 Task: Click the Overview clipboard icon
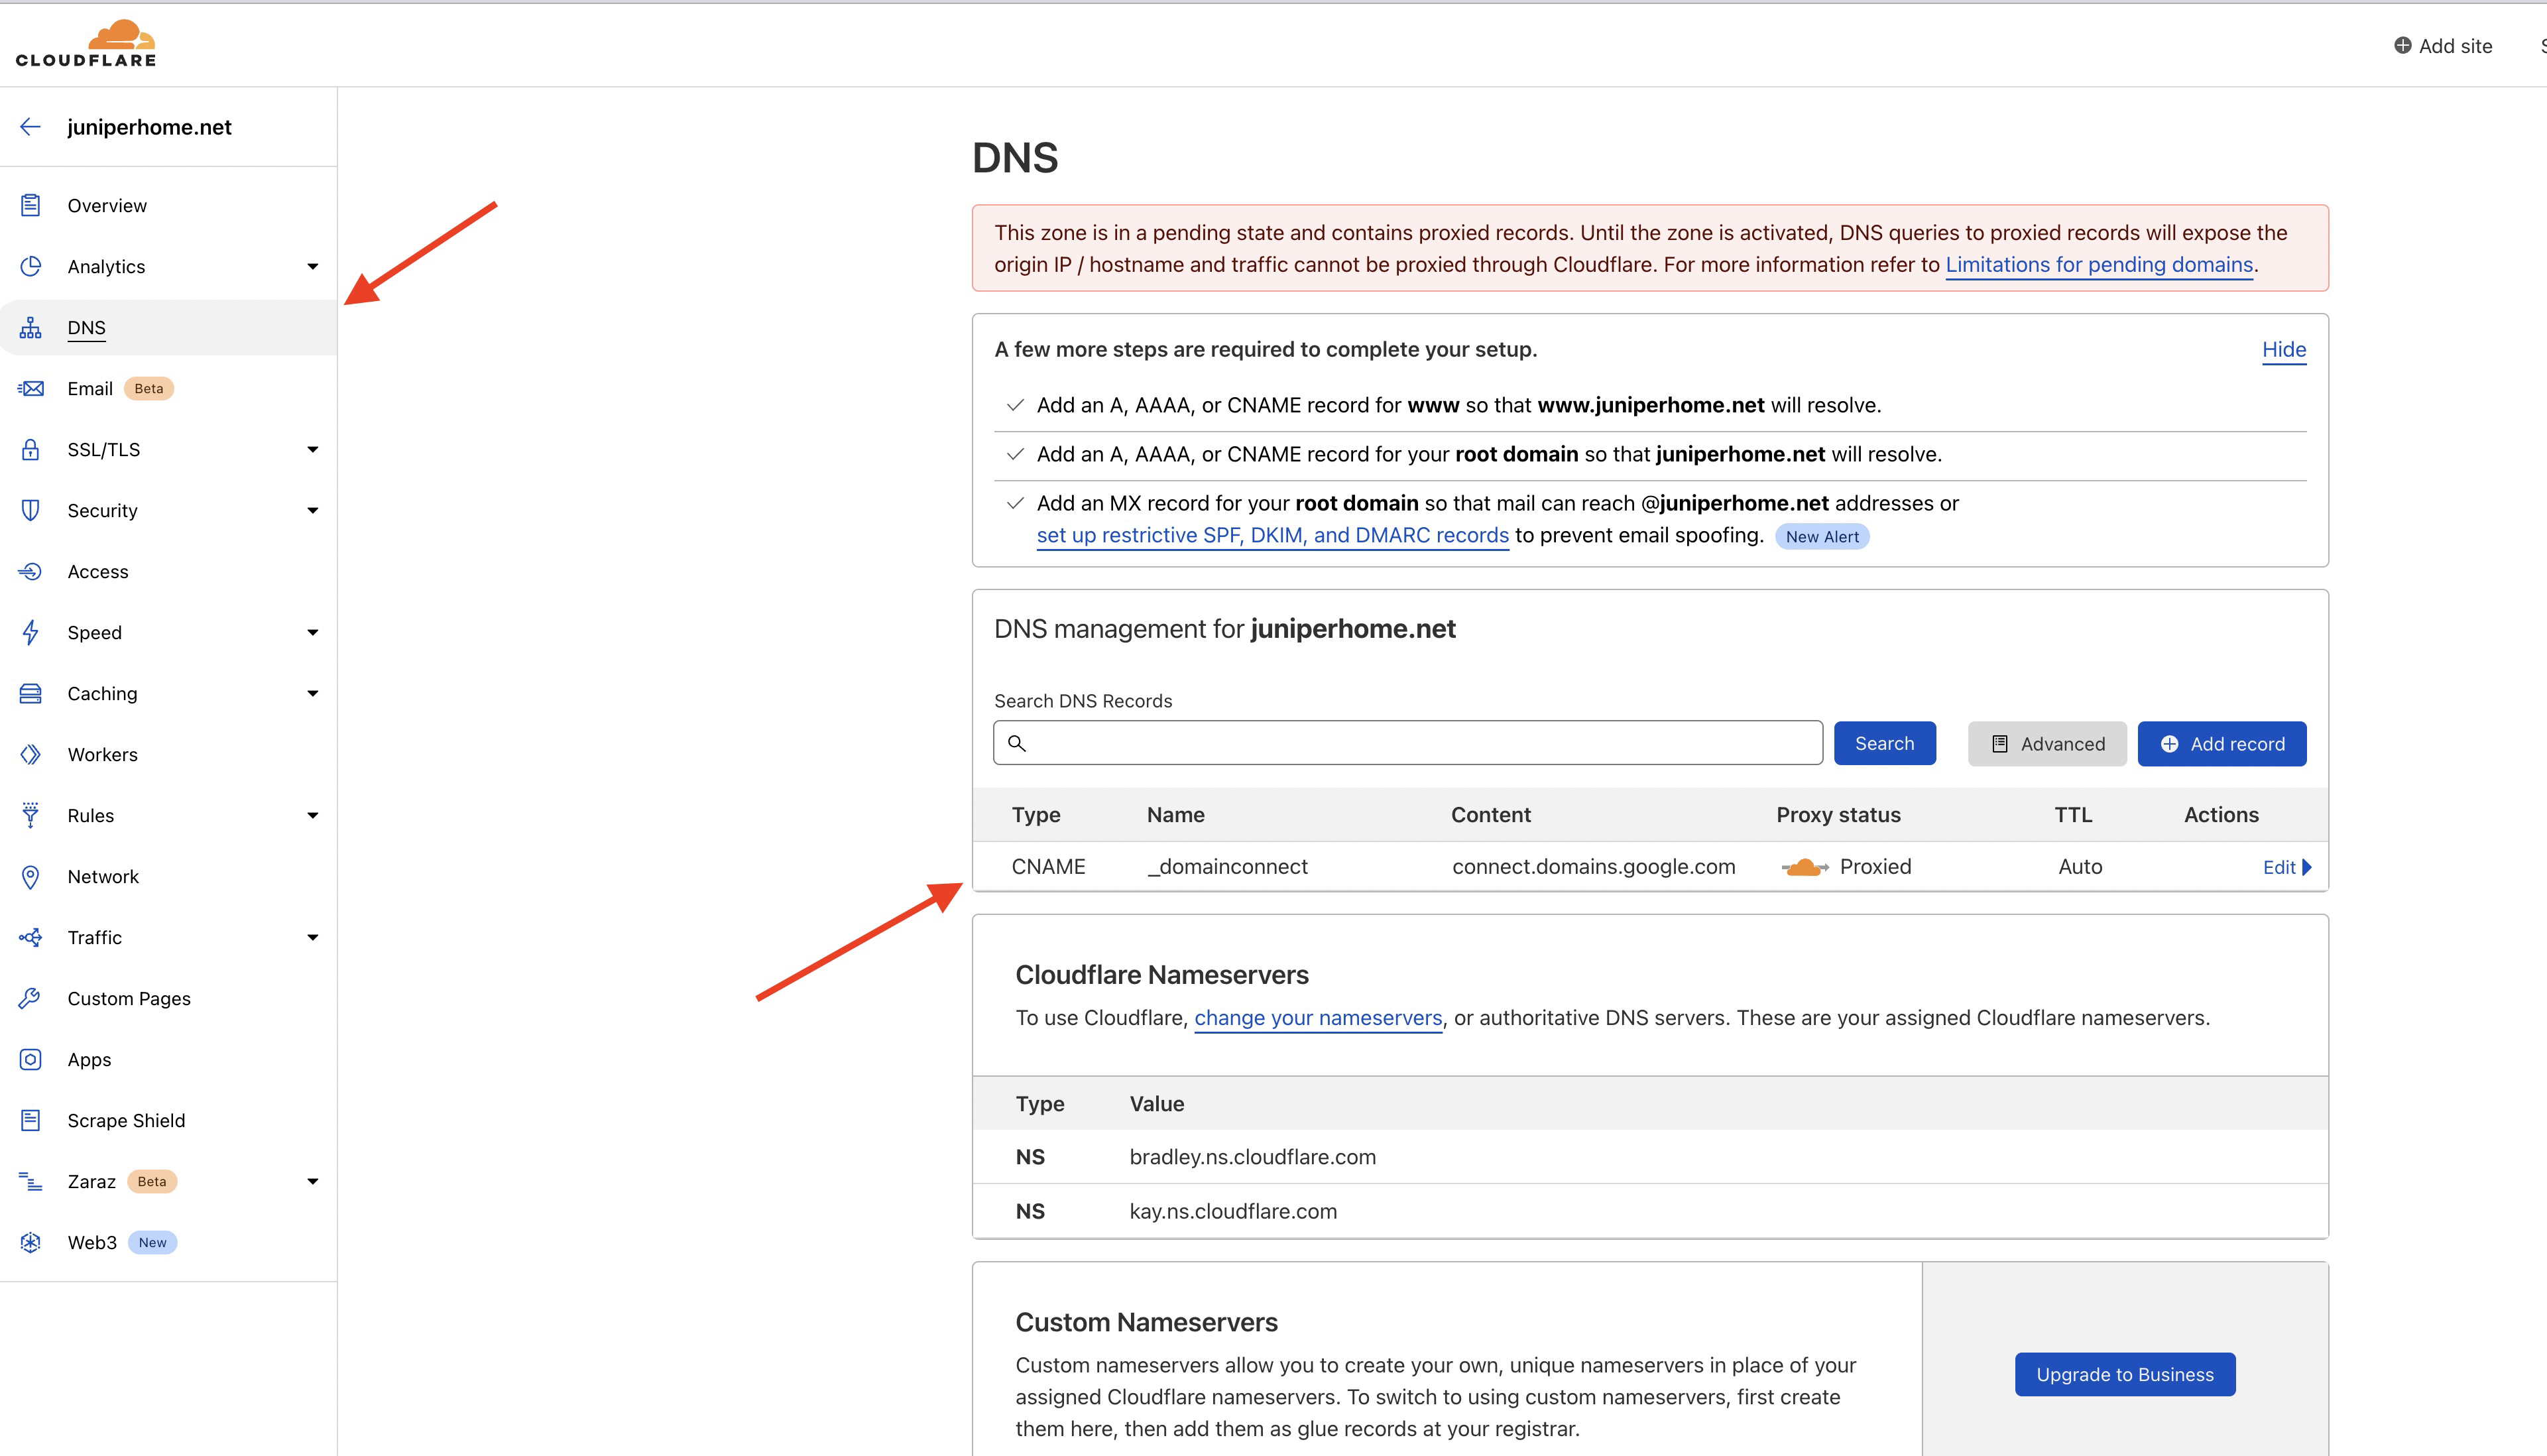(x=31, y=205)
